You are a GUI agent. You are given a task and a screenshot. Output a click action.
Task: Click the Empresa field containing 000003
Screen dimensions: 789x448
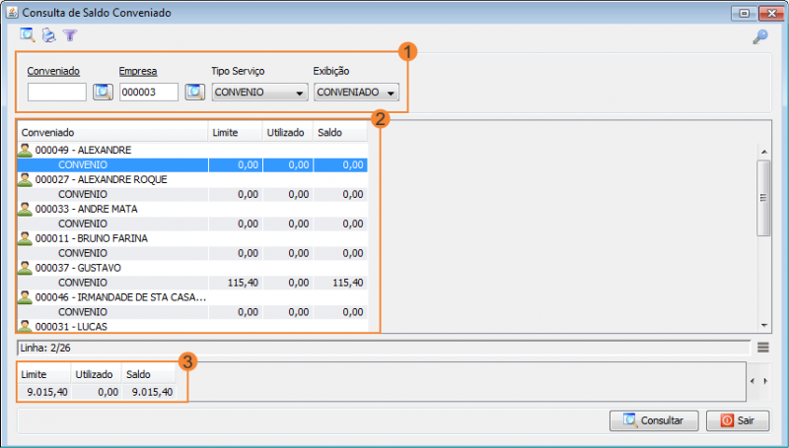(x=148, y=93)
